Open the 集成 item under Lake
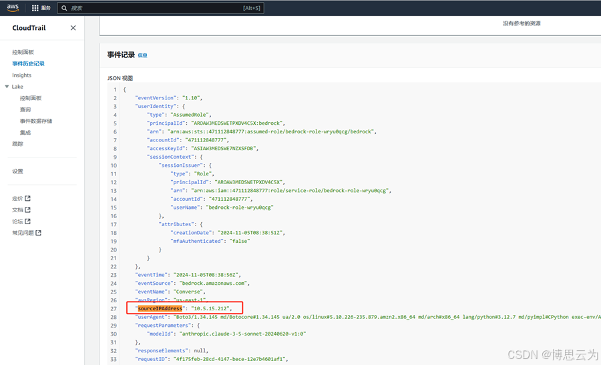The image size is (601, 365). pos(25,133)
